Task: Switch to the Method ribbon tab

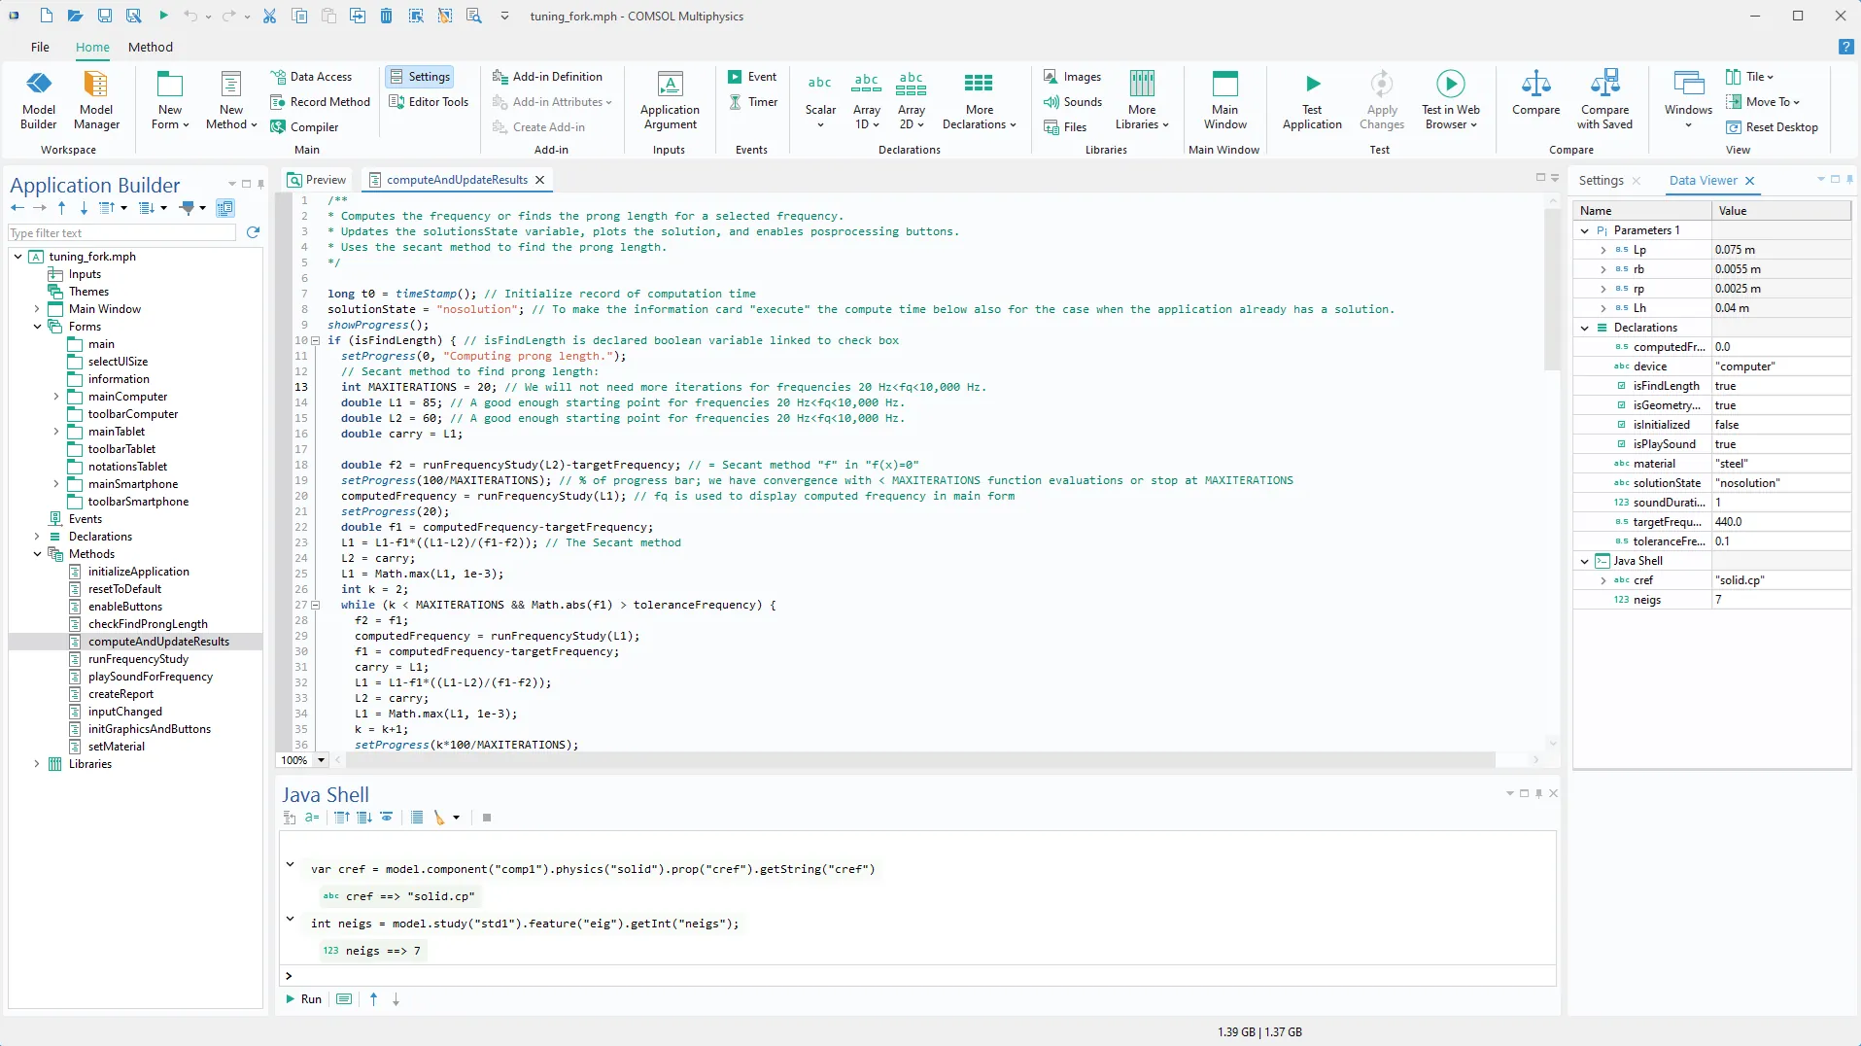Action: (x=151, y=47)
